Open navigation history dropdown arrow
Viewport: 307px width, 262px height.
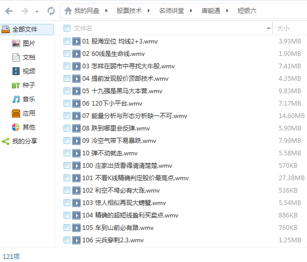click(x=37, y=12)
